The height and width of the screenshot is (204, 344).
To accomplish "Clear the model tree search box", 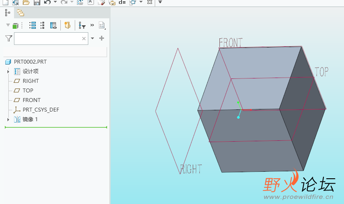I will point(84,39).
